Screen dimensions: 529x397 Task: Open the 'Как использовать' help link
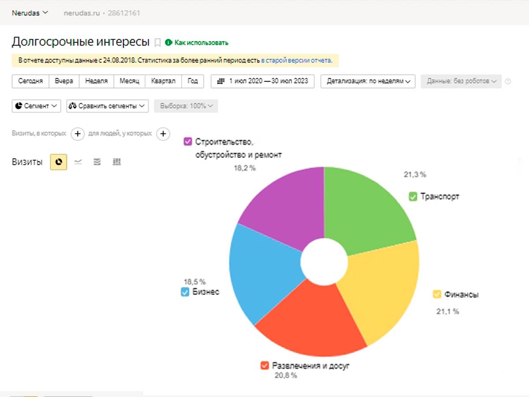[x=201, y=43]
